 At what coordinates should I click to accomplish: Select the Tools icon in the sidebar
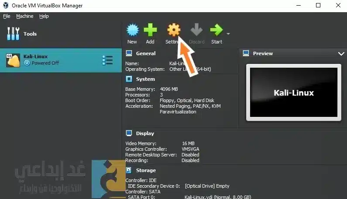point(13,34)
